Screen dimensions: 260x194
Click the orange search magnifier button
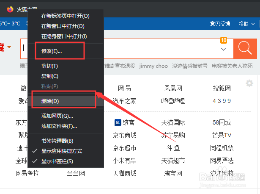coord(245,48)
